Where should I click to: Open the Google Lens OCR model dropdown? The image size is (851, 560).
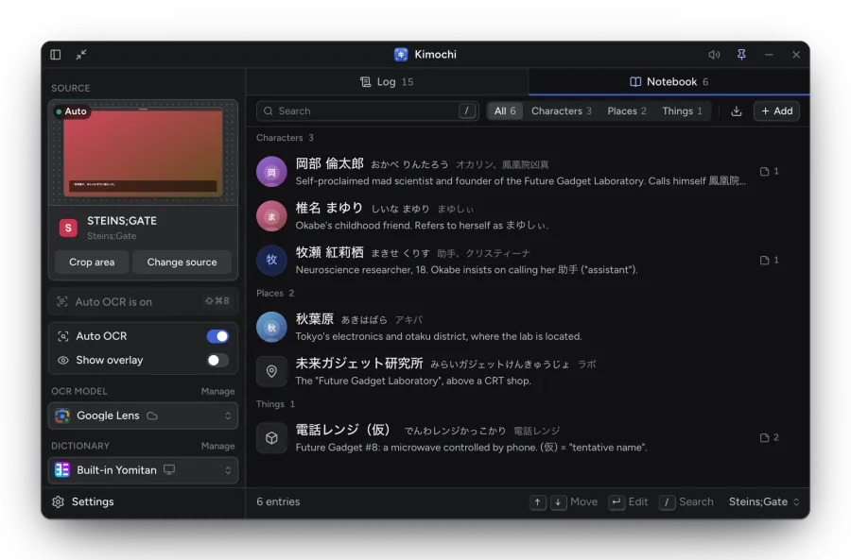pos(144,416)
